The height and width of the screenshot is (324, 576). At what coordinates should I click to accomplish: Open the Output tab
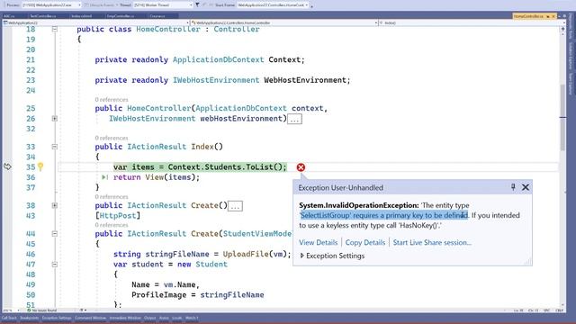150,318
